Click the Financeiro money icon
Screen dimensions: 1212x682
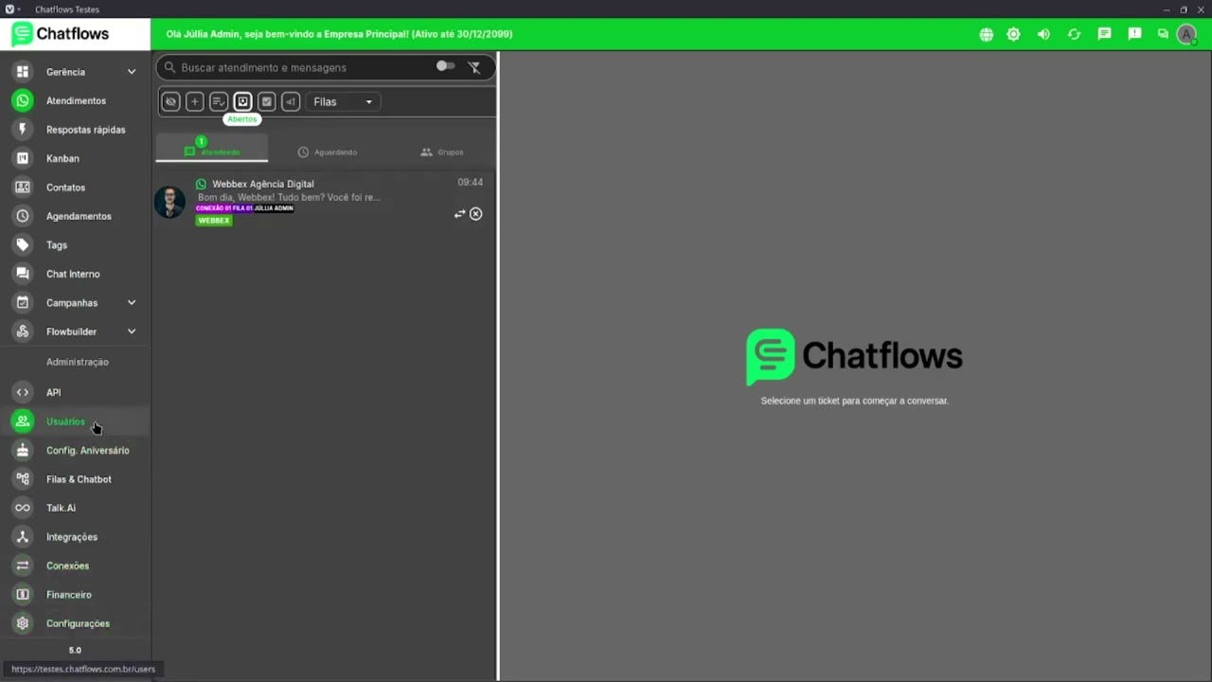(23, 595)
